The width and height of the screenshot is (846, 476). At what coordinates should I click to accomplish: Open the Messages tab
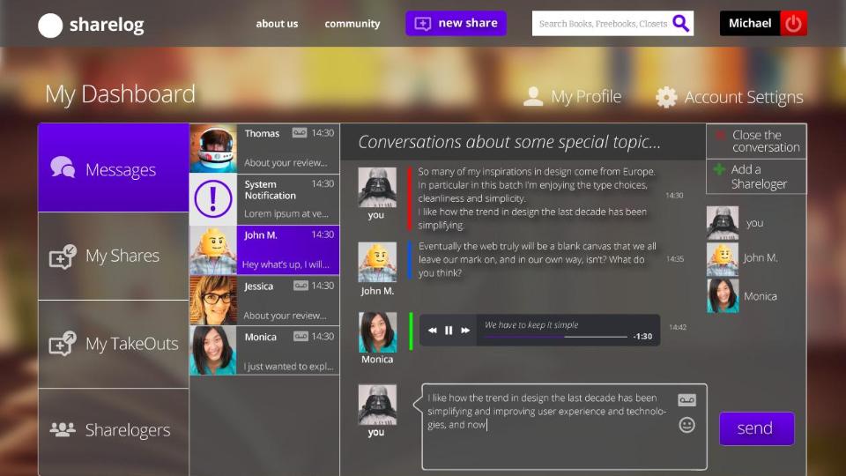tap(114, 168)
